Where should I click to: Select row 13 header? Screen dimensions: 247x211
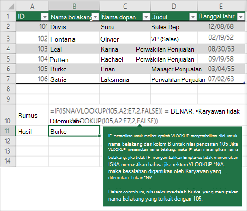(8, 151)
